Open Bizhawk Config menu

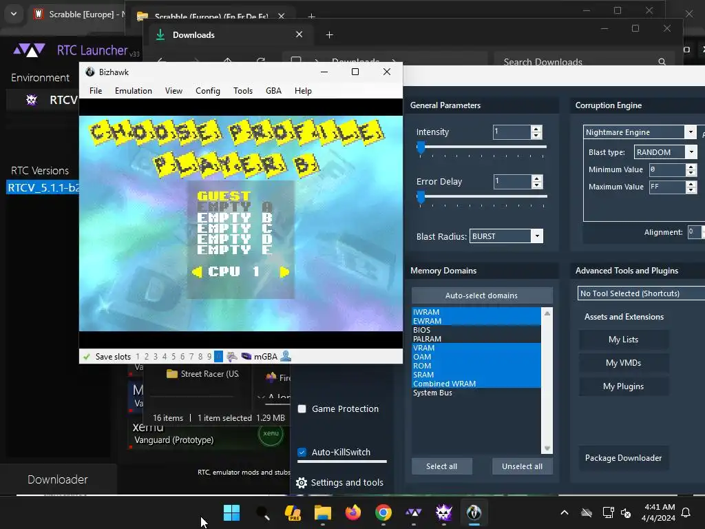(x=208, y=91)
